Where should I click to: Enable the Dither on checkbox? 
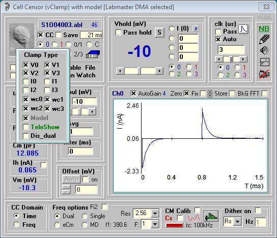(x=258, y=211)
